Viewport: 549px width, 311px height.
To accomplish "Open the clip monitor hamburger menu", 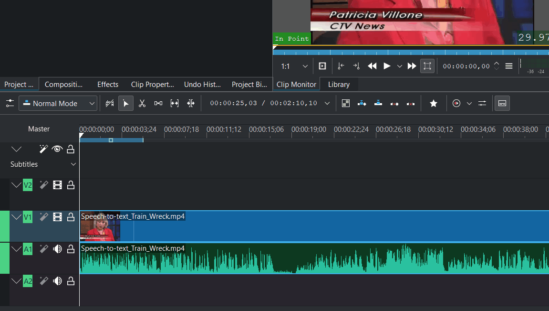I will tap(509, 66).
